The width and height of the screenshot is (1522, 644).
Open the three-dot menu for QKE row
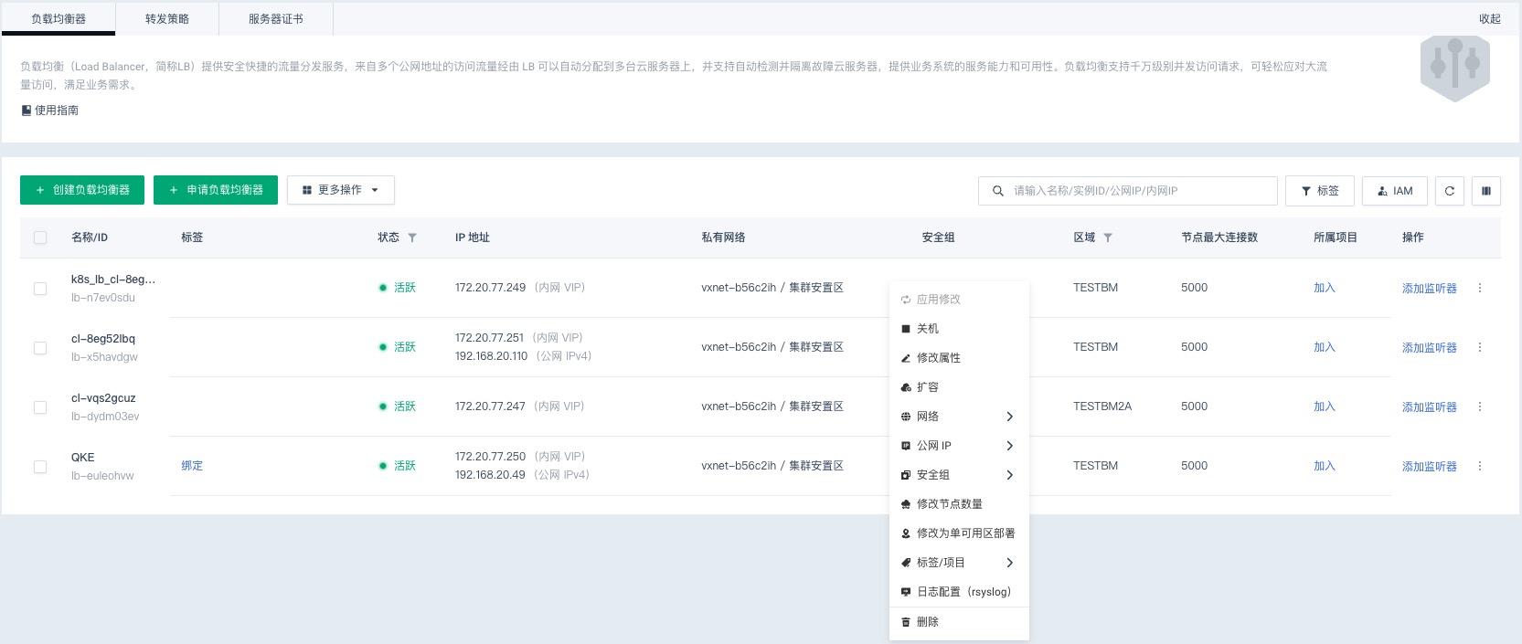point(1480,466)
